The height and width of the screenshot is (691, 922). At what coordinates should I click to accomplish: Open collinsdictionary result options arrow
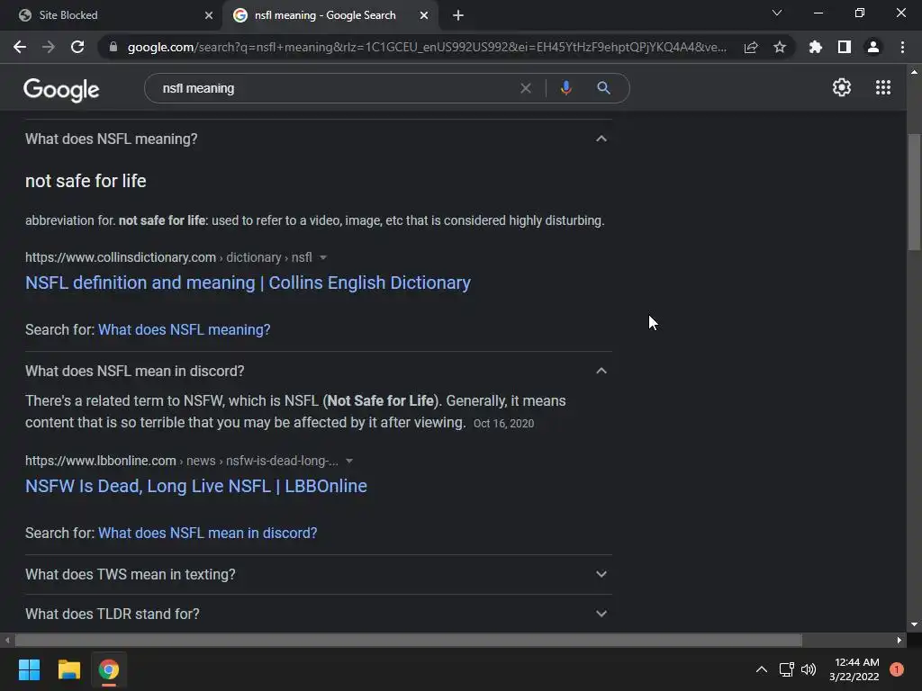click(x=323, y=257)
